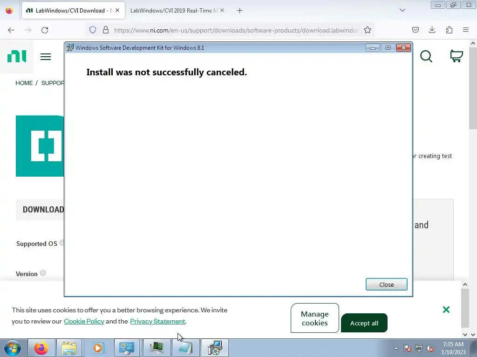The image size is (477, 357).
Task: Click the padlock site security icon
Action: click(x=106, y=30)
